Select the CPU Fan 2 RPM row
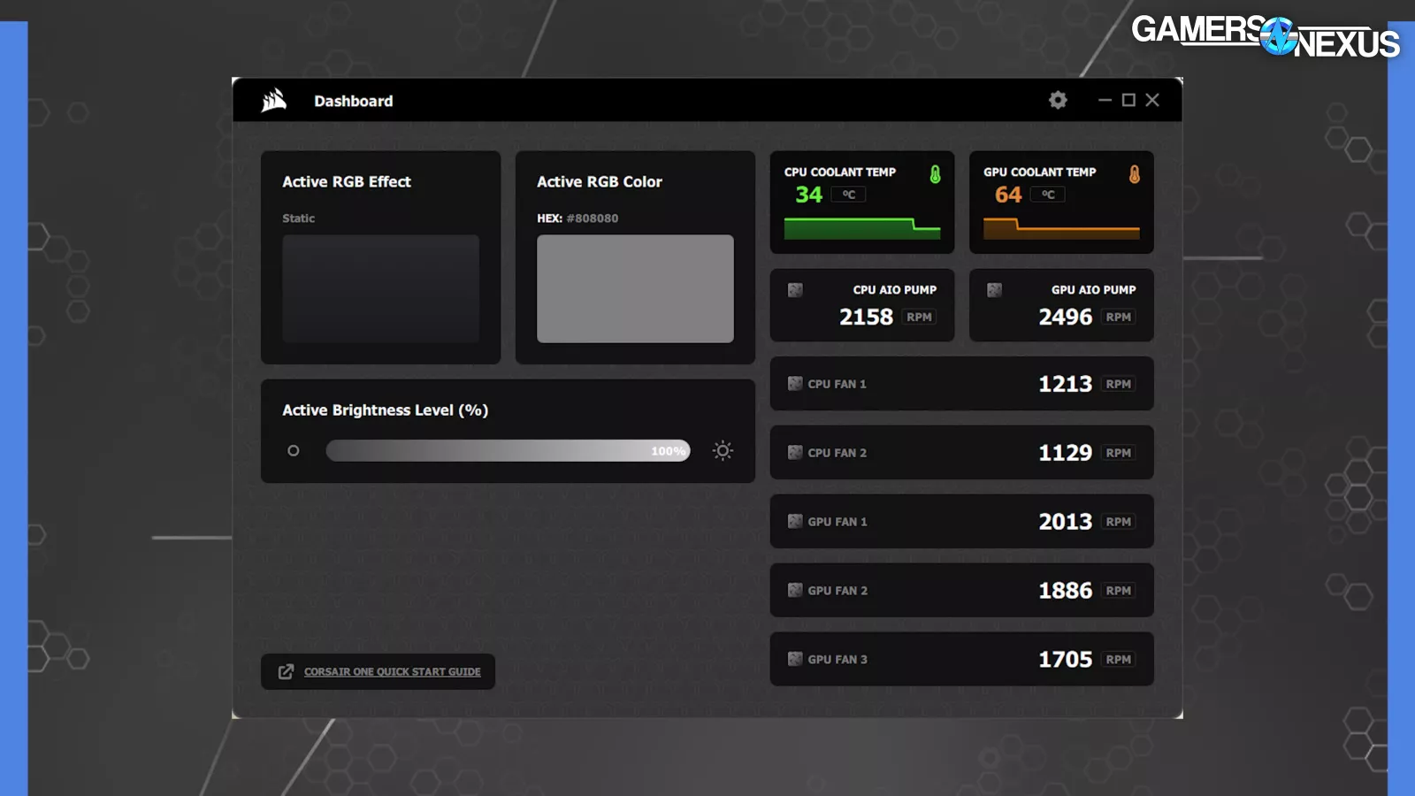 click(961, 453)
